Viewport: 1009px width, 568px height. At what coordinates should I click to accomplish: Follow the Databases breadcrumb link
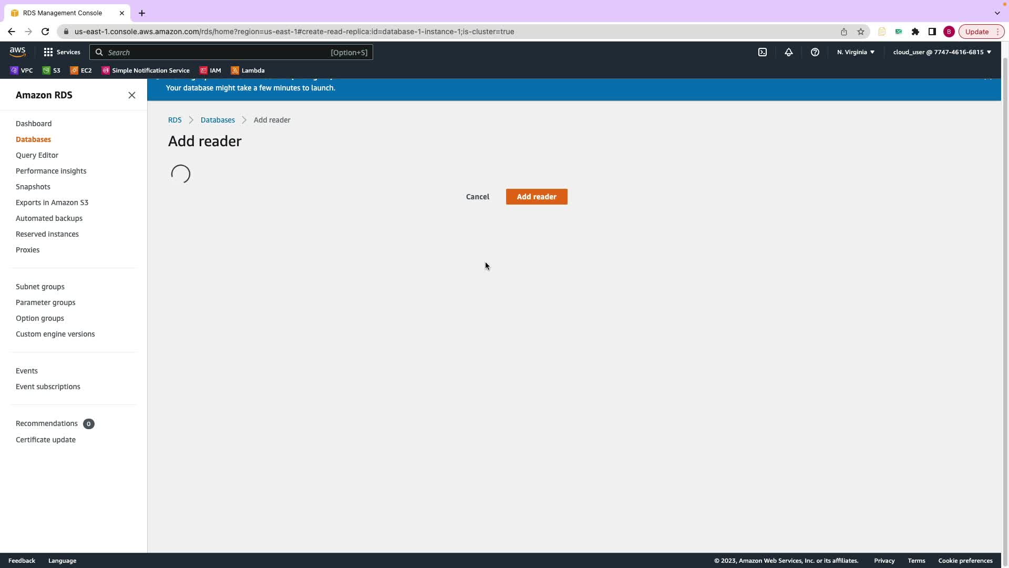click(218, 120)
